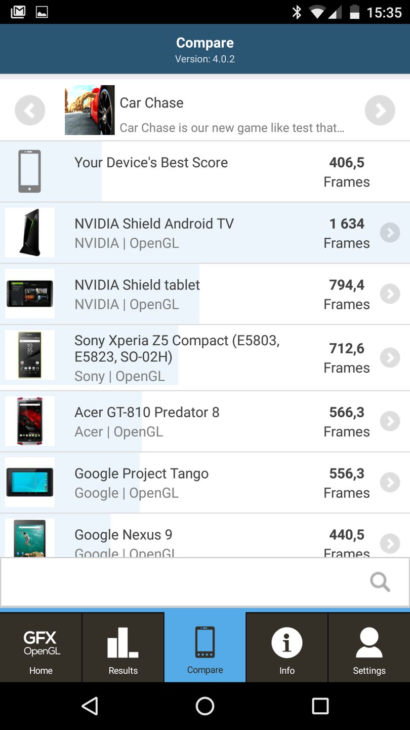
Task: Open the Car Chase test thumbnail
Action: tap(90, 110)
